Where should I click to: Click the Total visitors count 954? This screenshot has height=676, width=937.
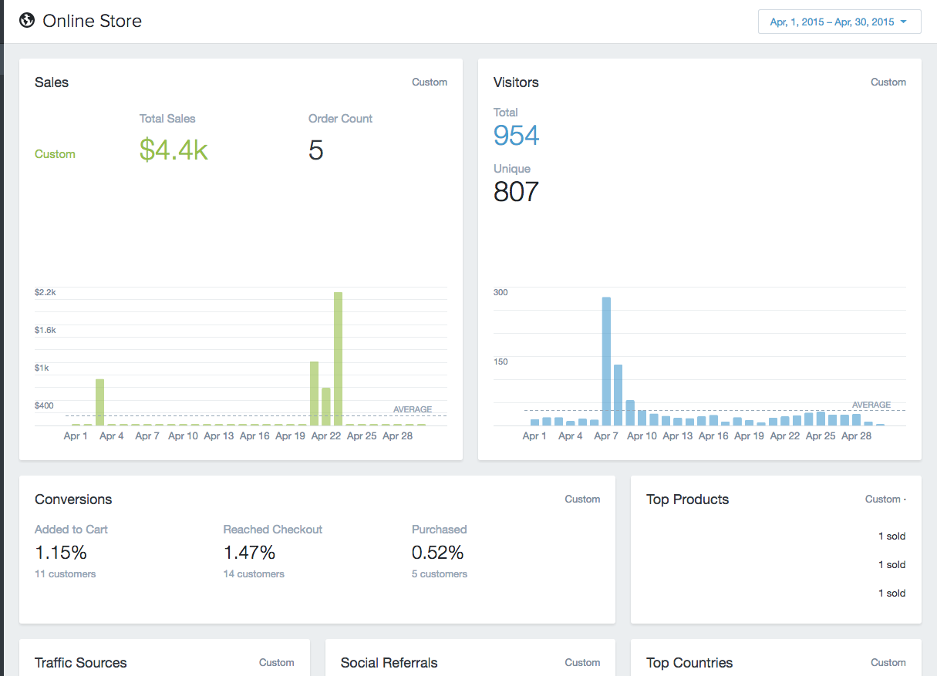click(516, 136)
